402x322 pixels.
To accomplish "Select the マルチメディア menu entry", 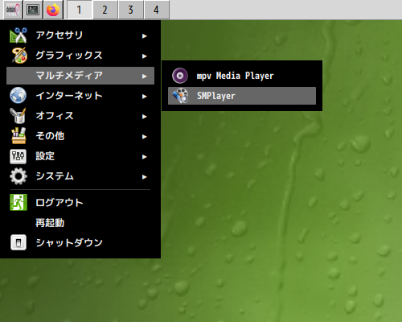I will point(80,76).
